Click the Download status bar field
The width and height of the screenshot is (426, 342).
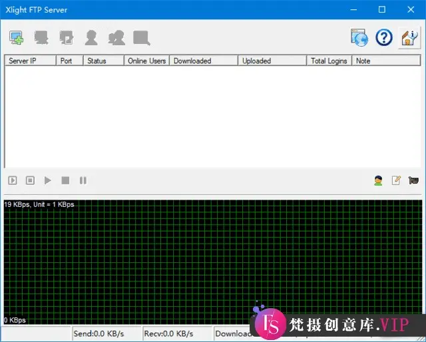(x=233, y=333)
